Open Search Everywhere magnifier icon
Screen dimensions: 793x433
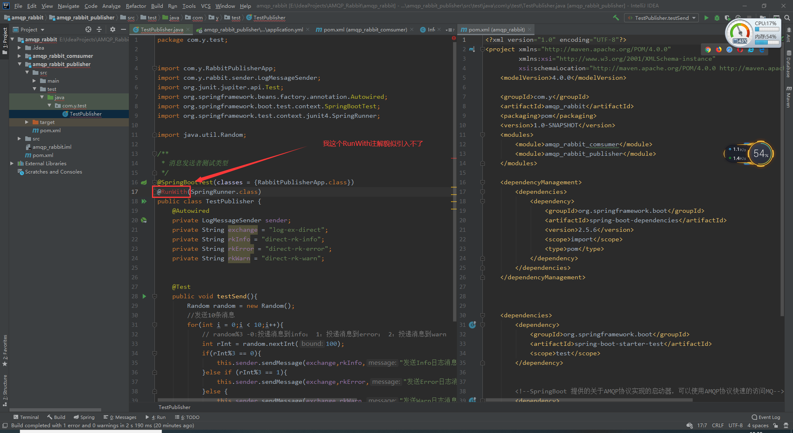tap(787, 18)
